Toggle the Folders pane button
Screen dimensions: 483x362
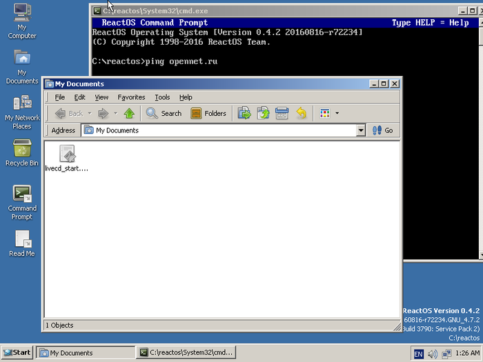(x=208, y=114)
